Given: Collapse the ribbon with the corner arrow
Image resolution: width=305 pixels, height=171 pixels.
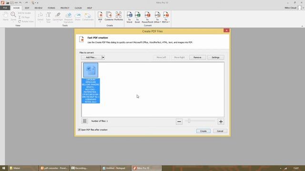Looking at the screenshot, I should 302,26.
